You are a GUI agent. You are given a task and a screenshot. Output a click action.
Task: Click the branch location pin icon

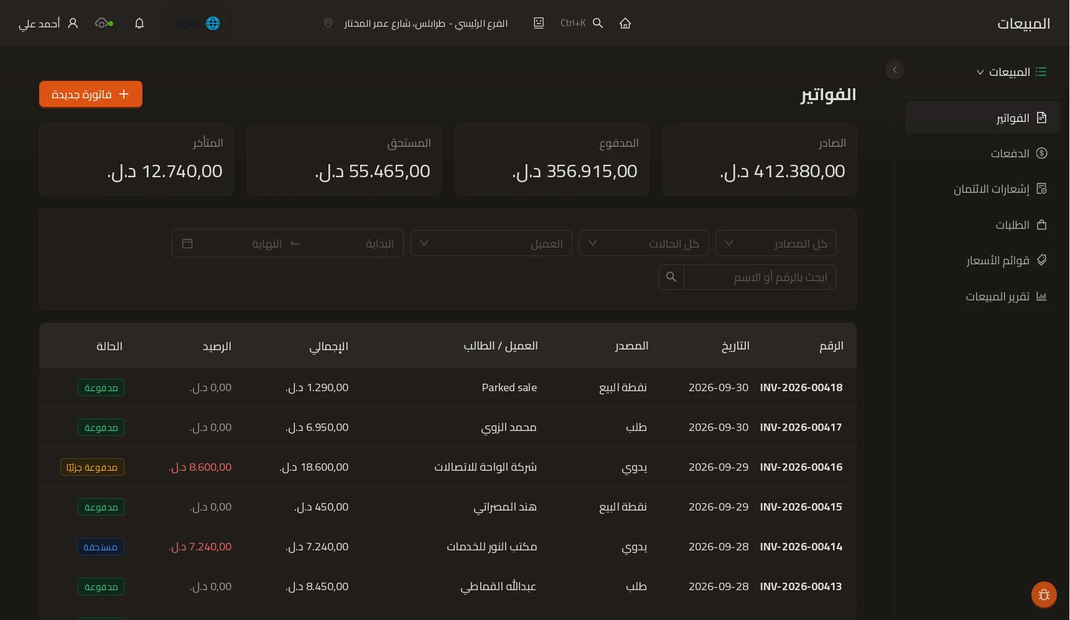point(328,23)
